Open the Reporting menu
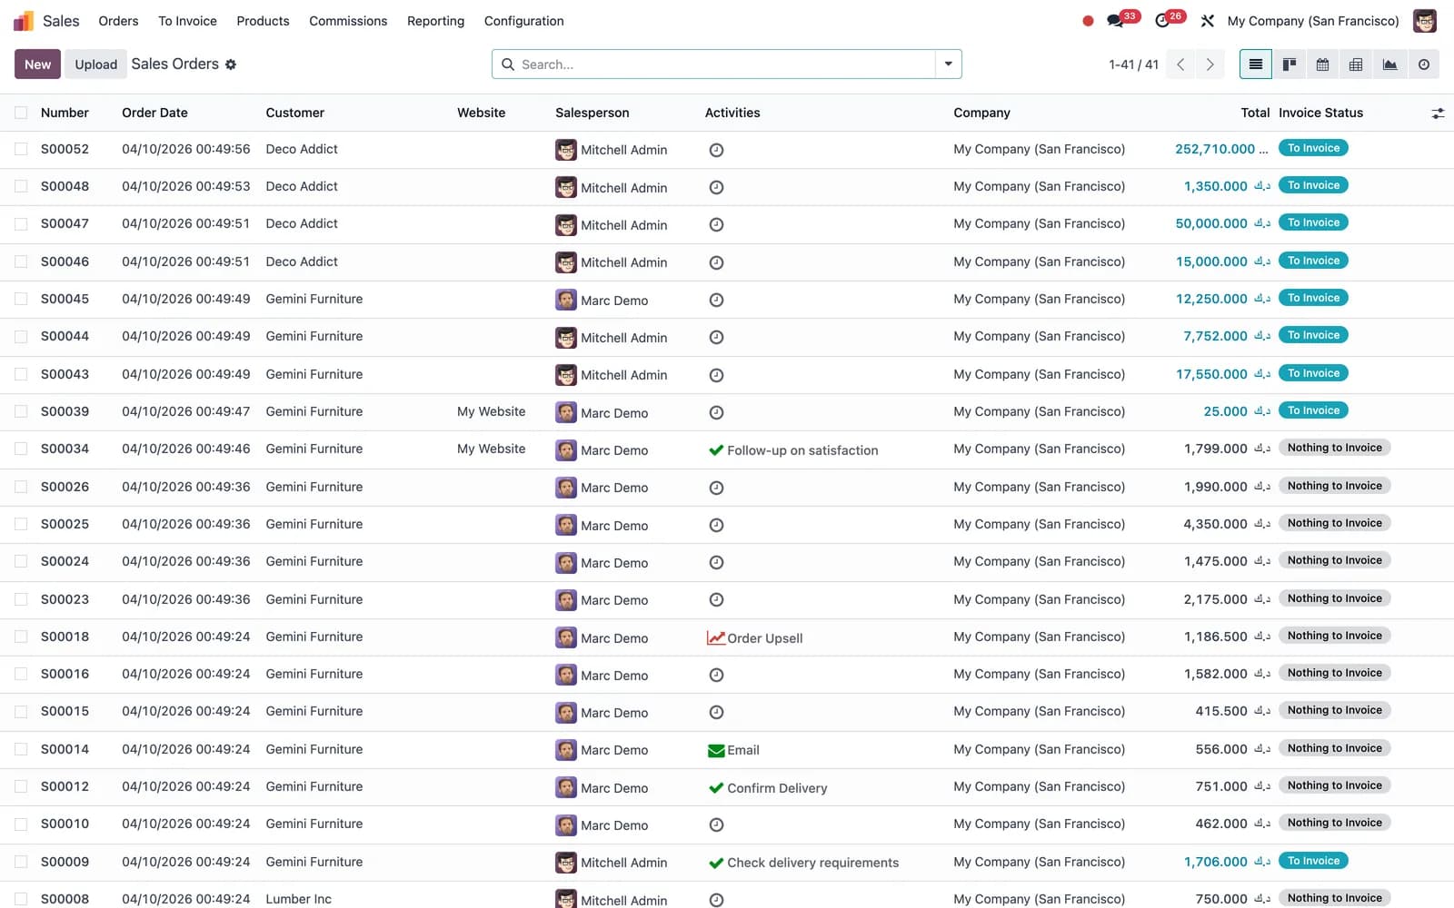Screen dimensions: 1454x908 (x=435, y=21)
